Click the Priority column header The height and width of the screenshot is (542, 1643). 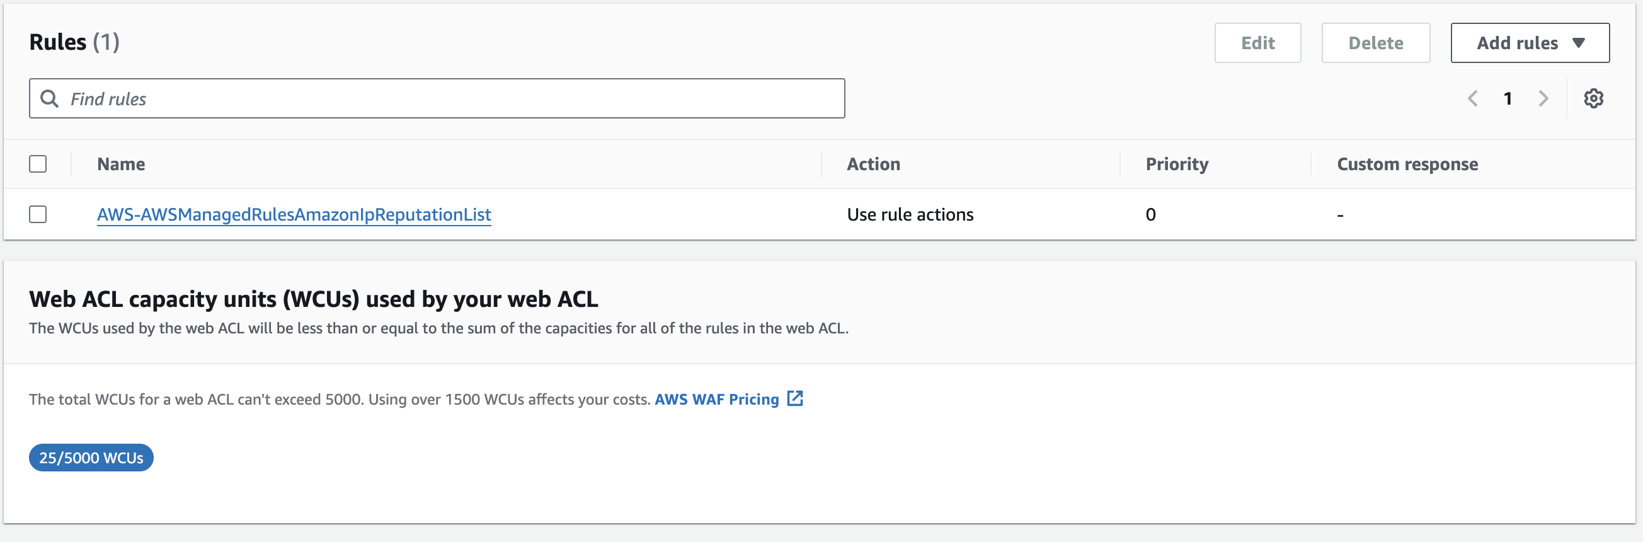click(1177, 164)
